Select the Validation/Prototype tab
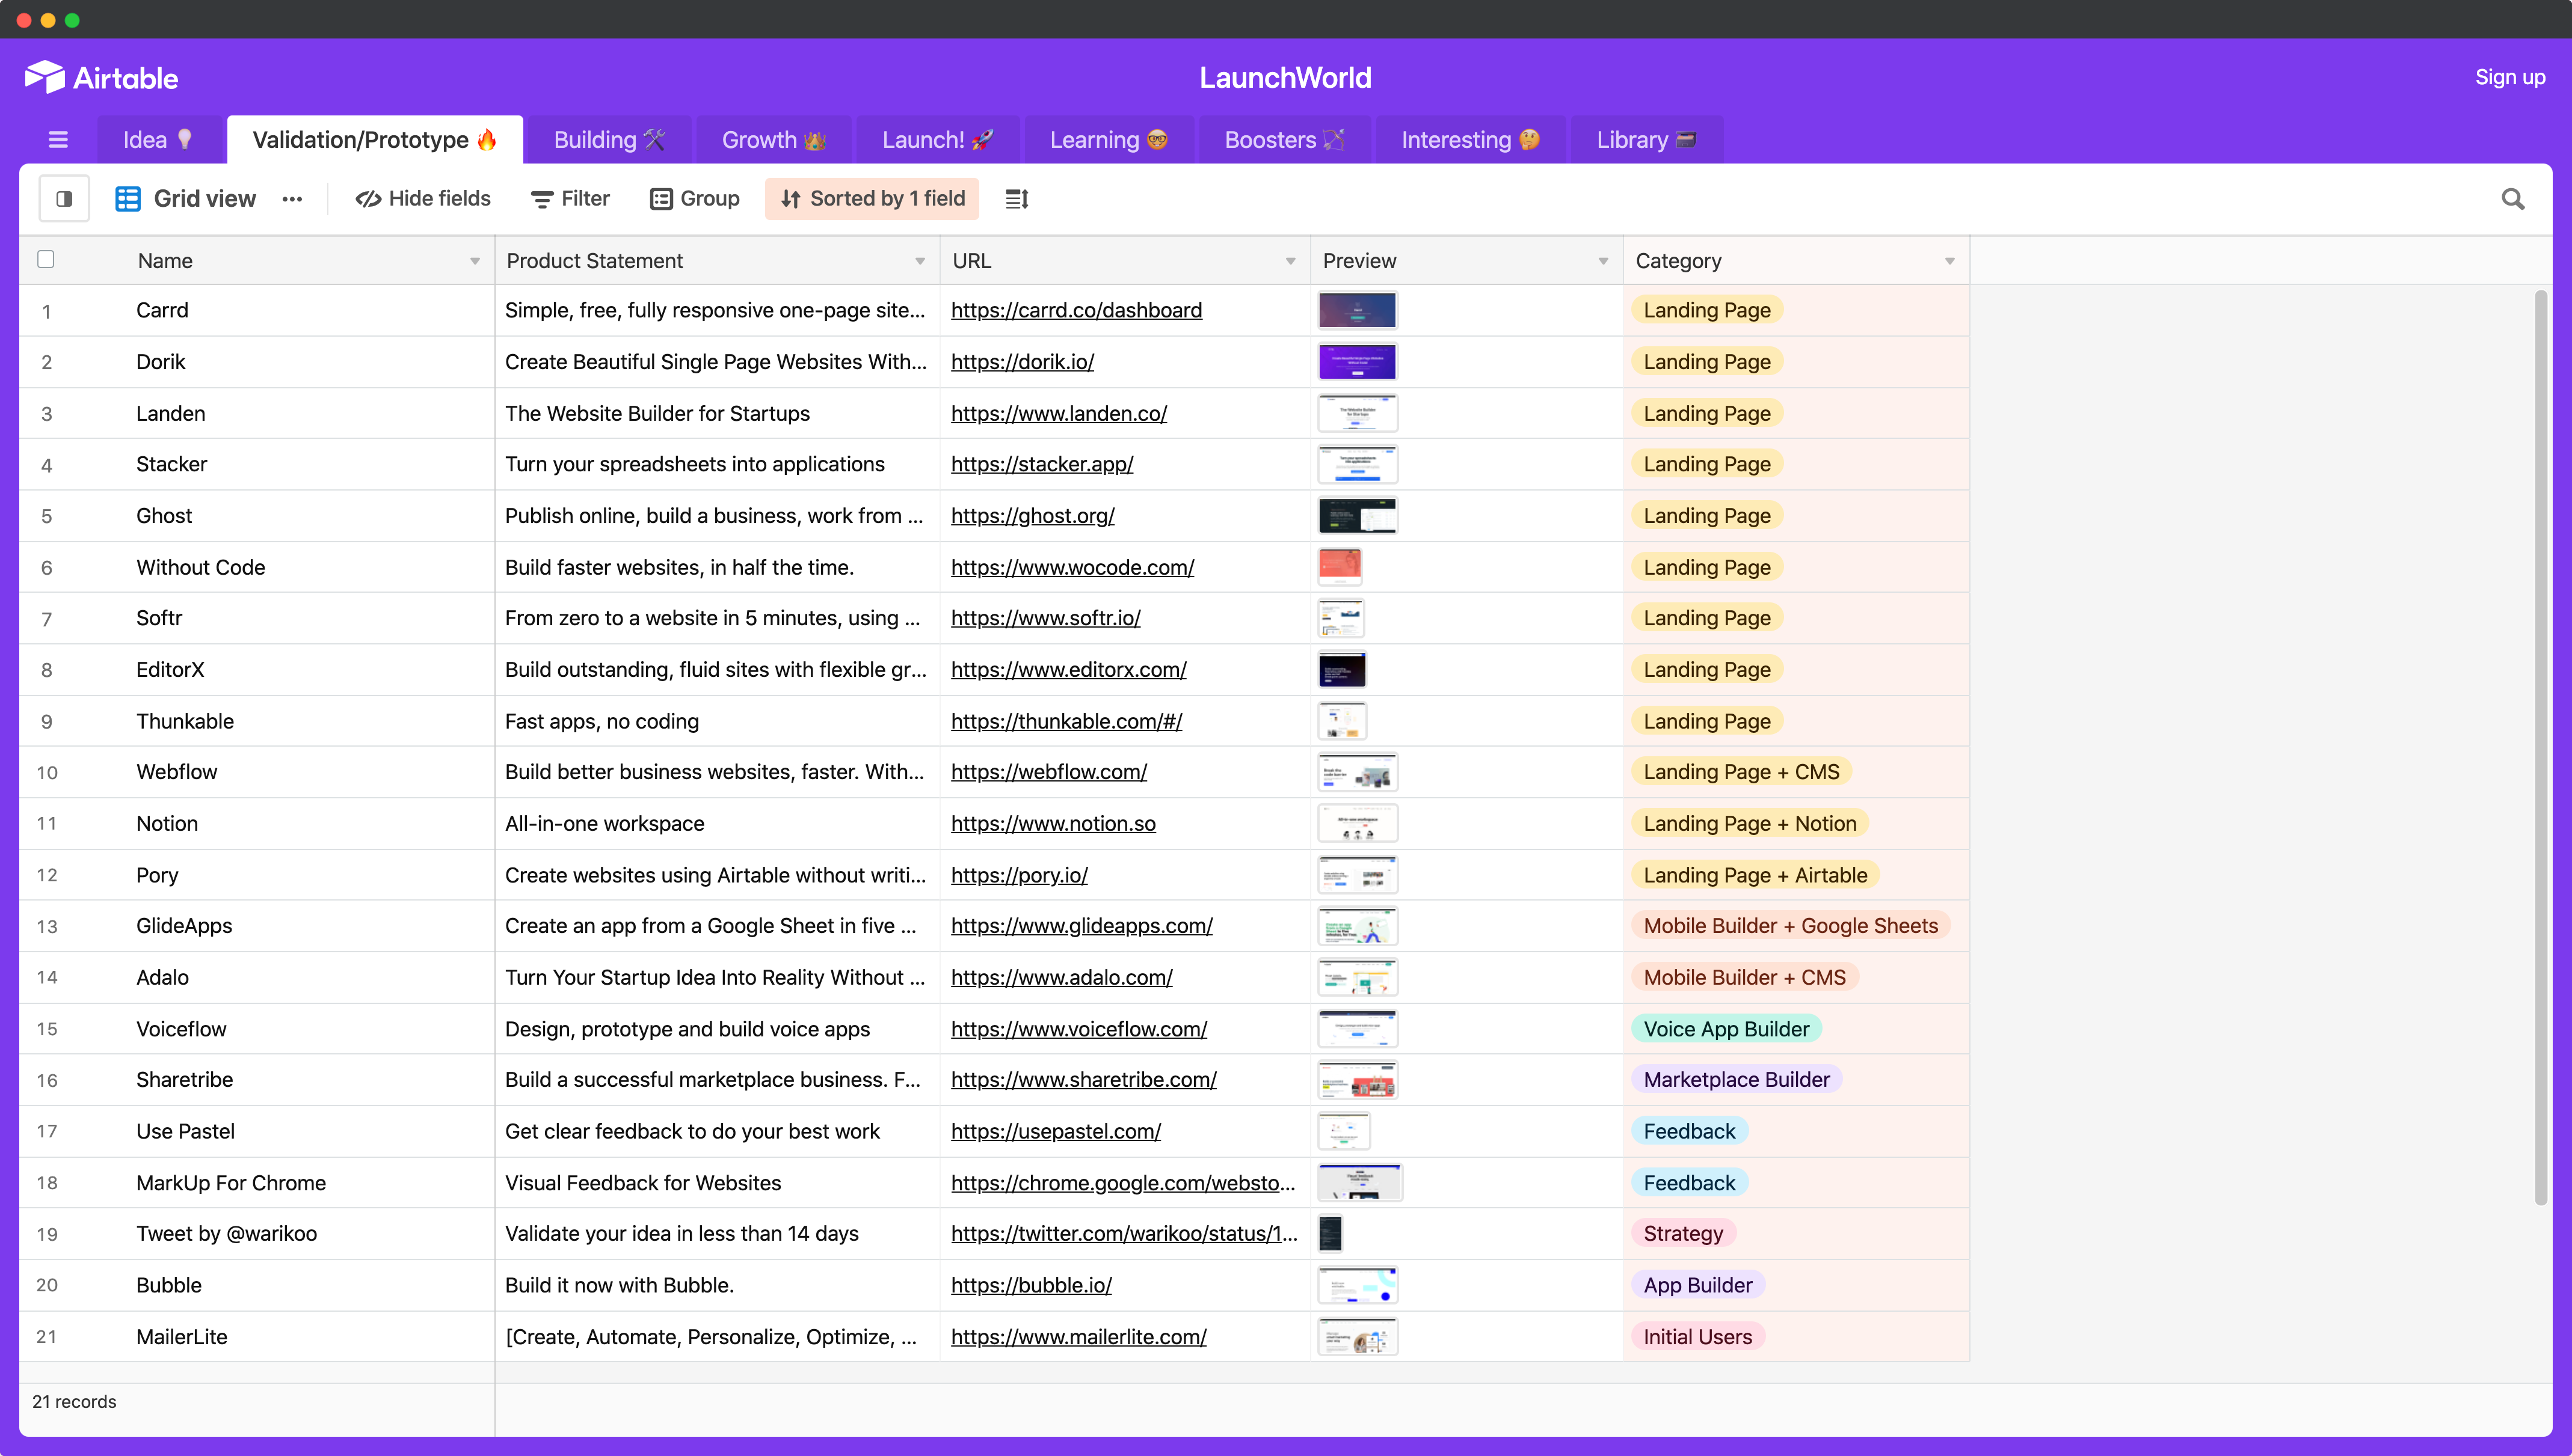Screen dimensions: 2572x1456 tap(375, 140)
